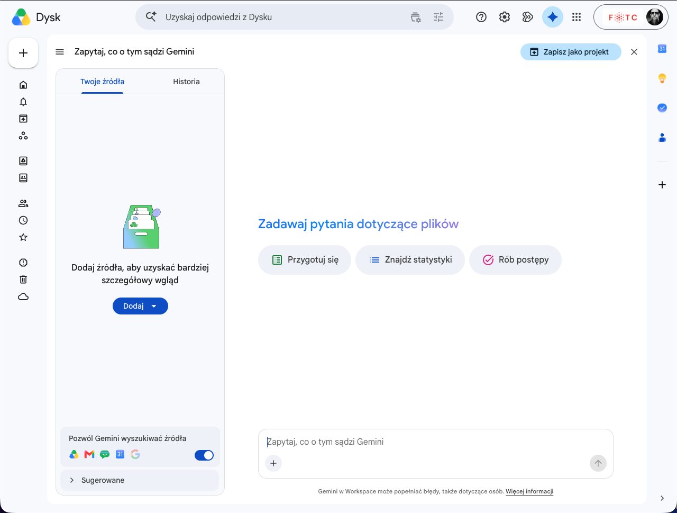Open the 'Dodaj' sources dropdown
The image size is (677, 513).
tap(140, 306)
